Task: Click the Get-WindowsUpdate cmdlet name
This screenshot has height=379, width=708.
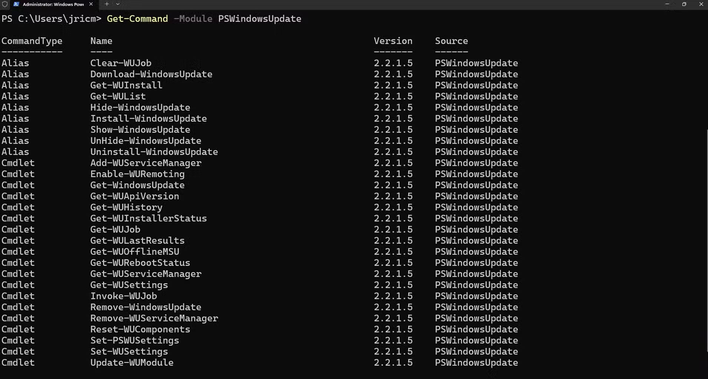Action: pos(137,185)
